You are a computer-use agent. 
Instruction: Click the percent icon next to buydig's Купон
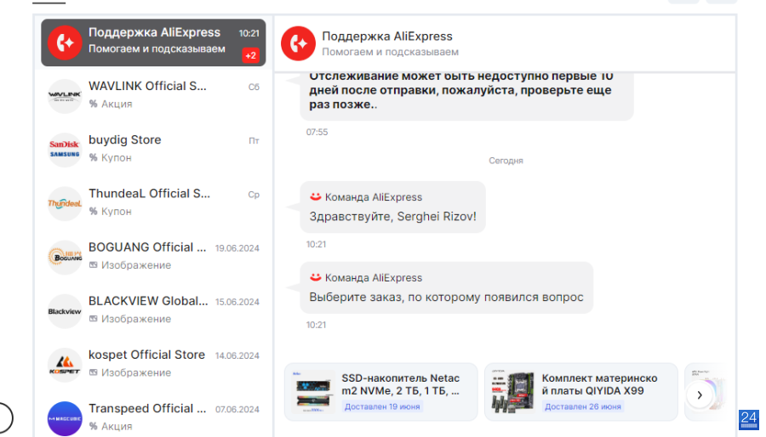pos(94,157)
